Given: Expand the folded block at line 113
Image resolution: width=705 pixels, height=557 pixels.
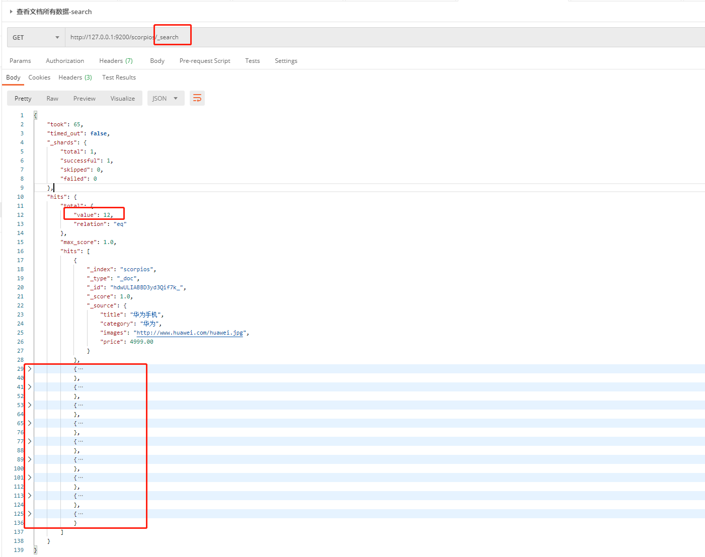Looking at the screenshot, I should pos(30,496).
